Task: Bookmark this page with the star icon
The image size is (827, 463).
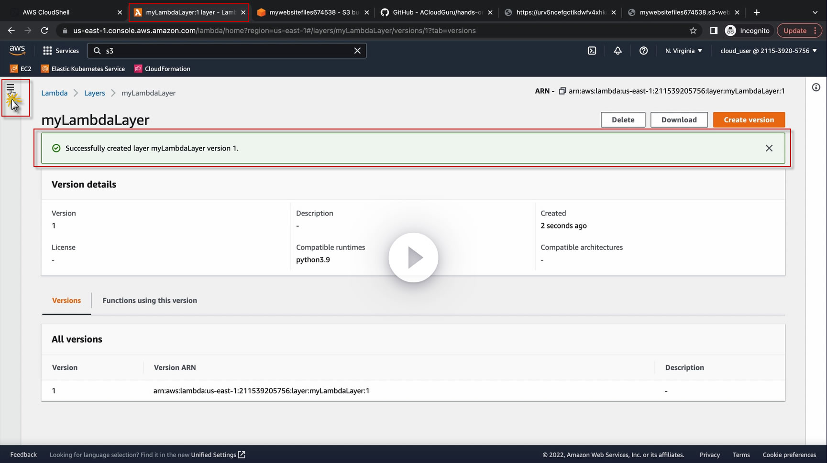Action: point(693,31)
